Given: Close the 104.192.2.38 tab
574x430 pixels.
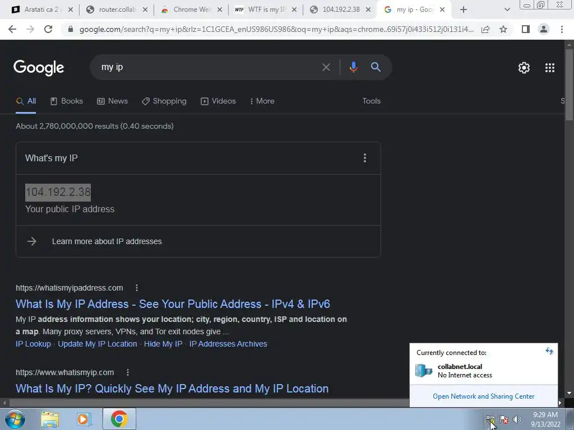Looking at the screenshot, I should [x=368, y=10].
